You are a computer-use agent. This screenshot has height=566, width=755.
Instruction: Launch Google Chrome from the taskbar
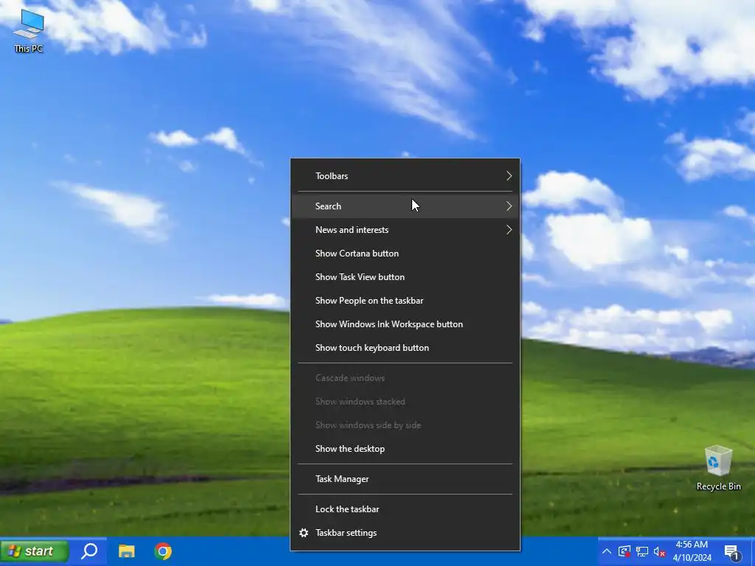point(163,551)
